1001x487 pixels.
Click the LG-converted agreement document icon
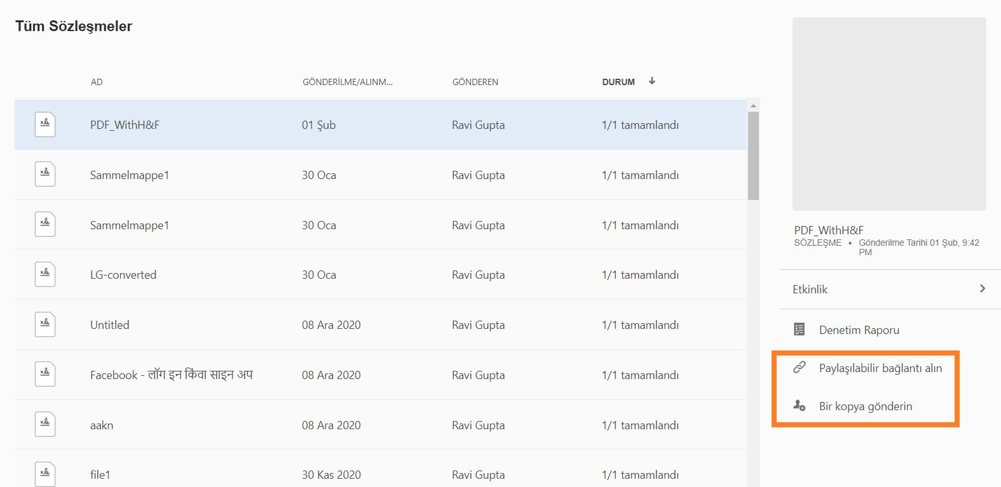click(45, 274)
